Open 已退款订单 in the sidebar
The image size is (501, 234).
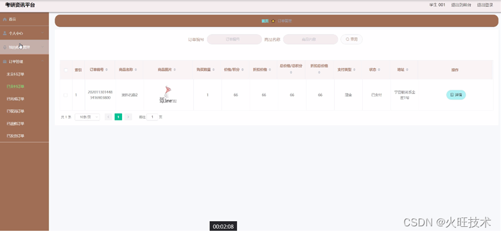click(x=15, y=124)
